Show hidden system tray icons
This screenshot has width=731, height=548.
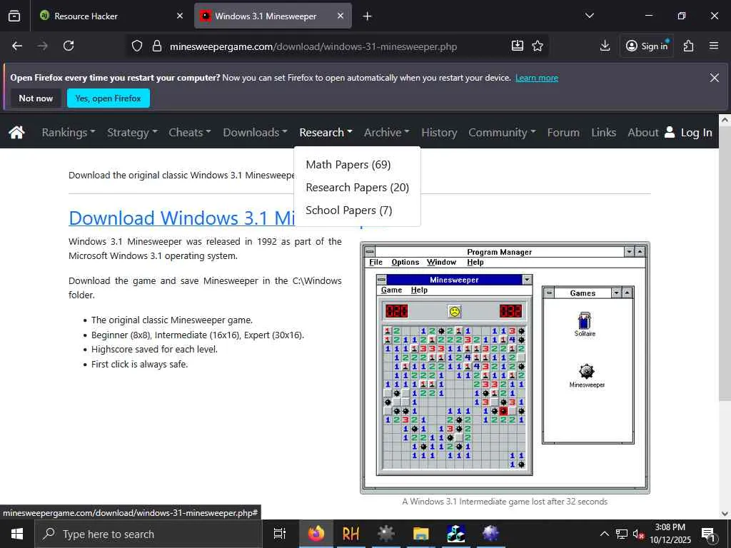click(x=604, y=534)
